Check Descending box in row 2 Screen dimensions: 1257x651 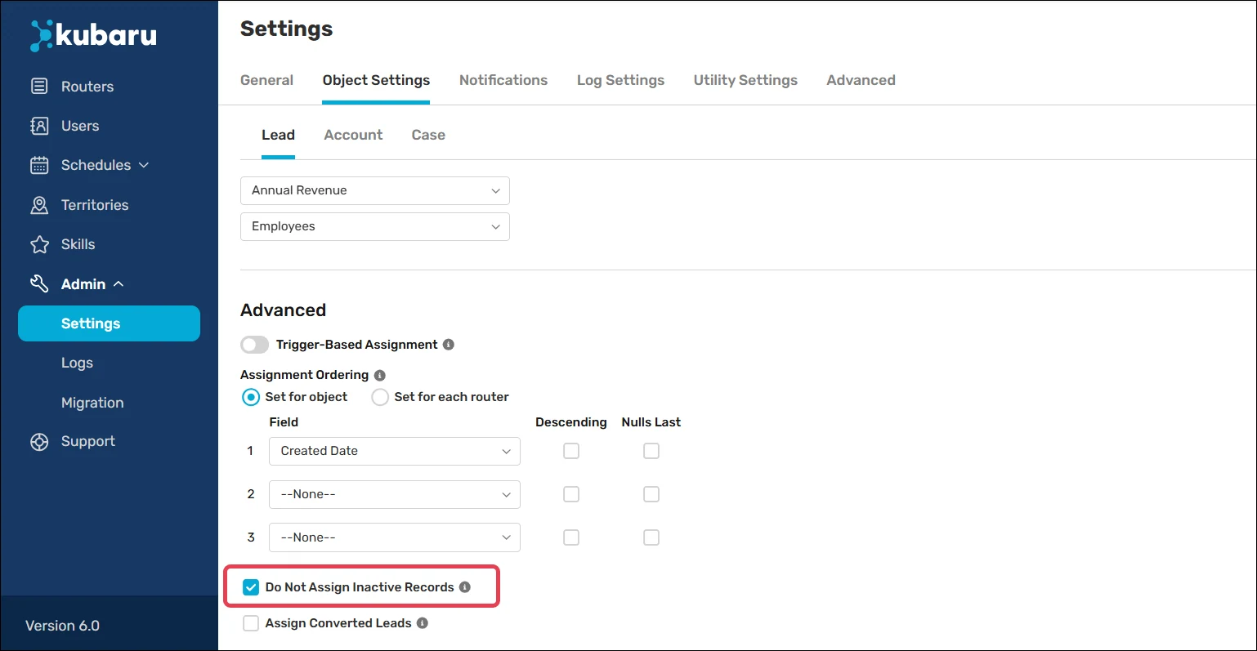[571, 494]
